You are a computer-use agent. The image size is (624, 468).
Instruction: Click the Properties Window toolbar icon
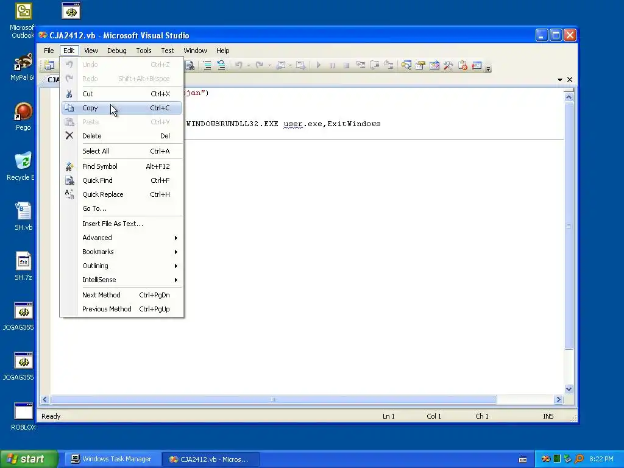pos(420,65)
